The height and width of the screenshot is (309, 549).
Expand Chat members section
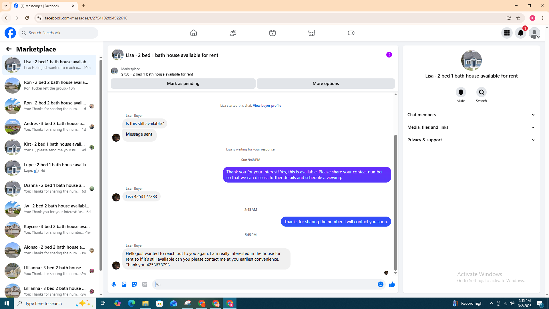[x=471, y=115]
